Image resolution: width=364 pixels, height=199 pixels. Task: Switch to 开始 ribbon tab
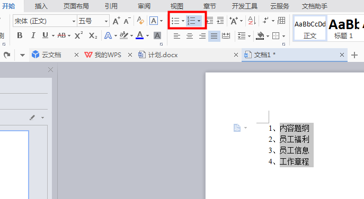point(8,6)
